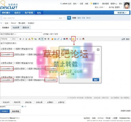Confirm the paid content dialog

tap(96, 80)
